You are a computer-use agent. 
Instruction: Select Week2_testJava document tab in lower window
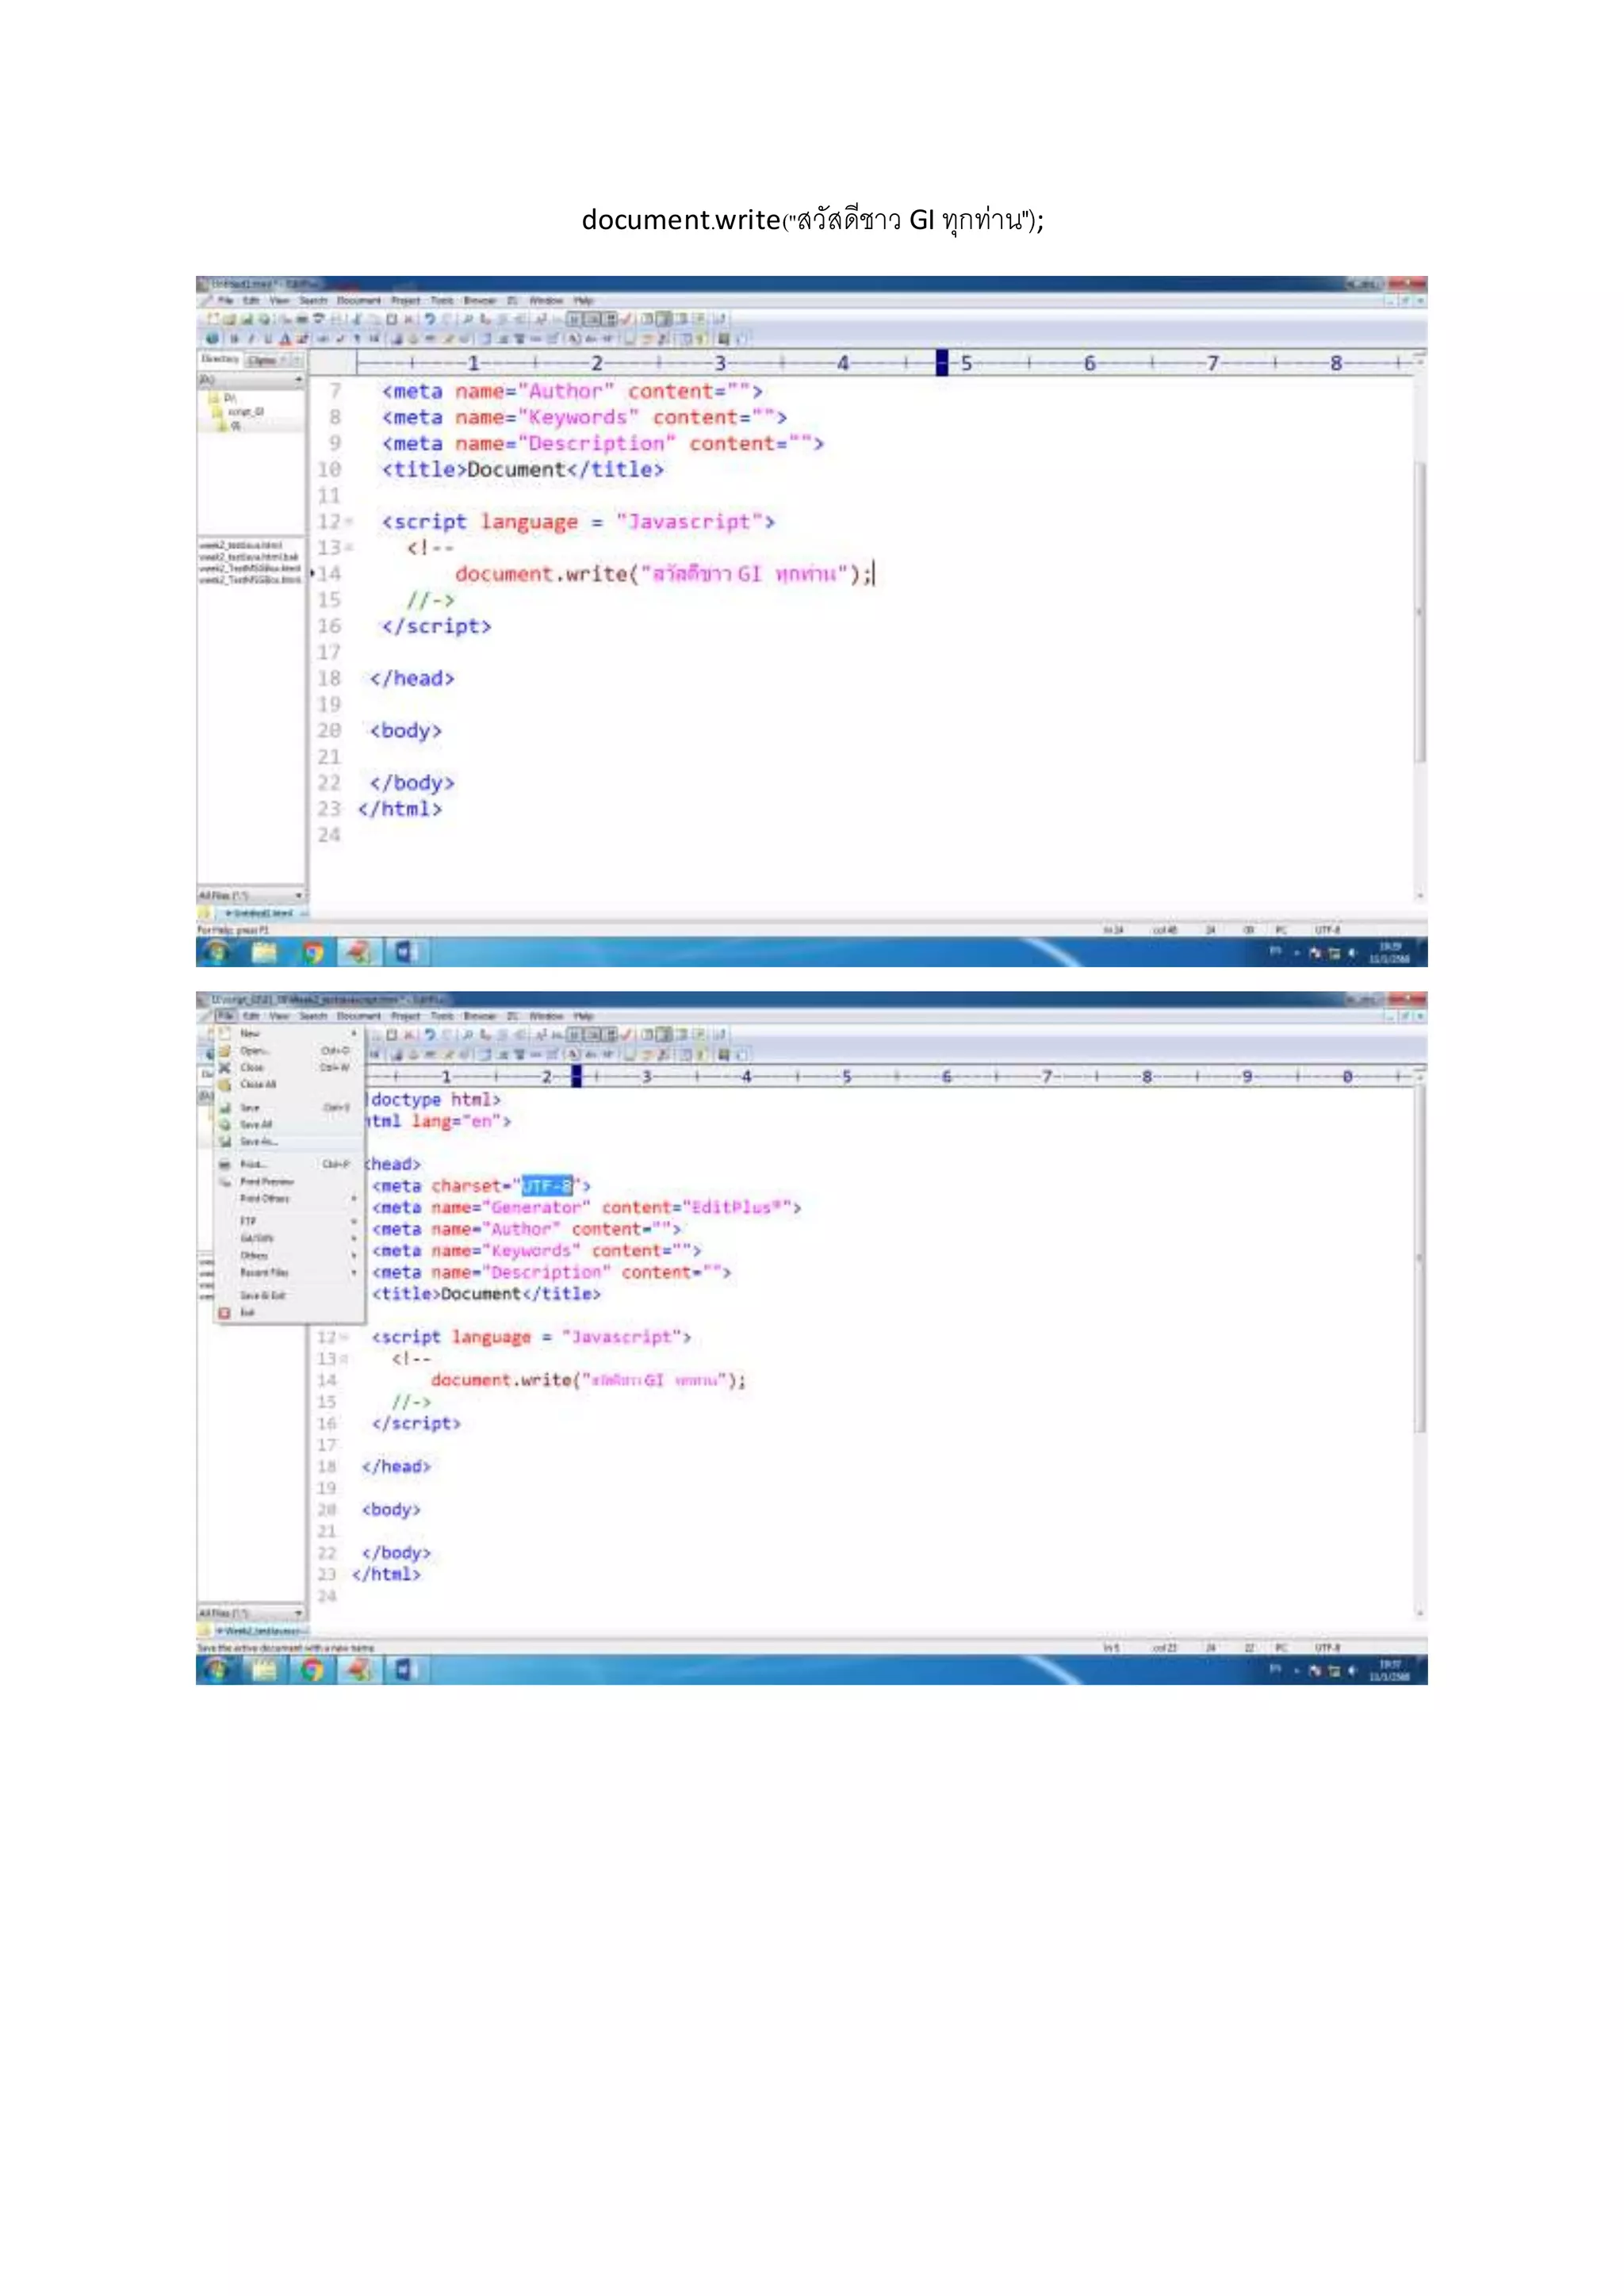[x=262, y=1631]
